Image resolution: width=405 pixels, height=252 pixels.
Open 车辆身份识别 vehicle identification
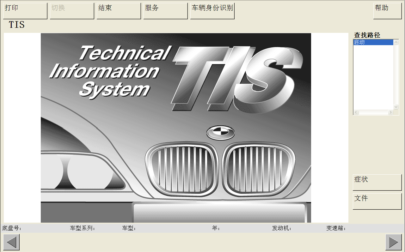click(x=212, y=11)
